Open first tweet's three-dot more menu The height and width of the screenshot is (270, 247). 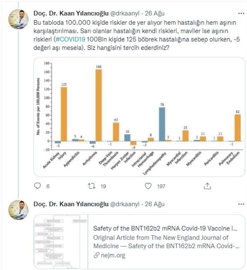(241, 13)
